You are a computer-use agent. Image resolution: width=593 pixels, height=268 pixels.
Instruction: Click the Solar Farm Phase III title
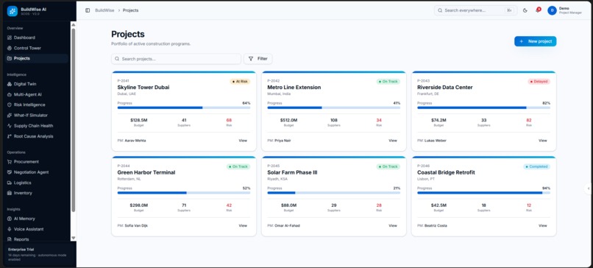pyautogui.click(x=292, y=172)
